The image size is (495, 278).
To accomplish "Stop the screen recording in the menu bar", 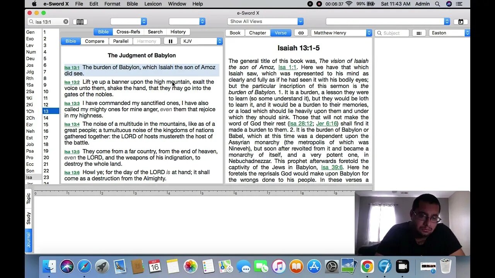I will click(x=319, y=4).
